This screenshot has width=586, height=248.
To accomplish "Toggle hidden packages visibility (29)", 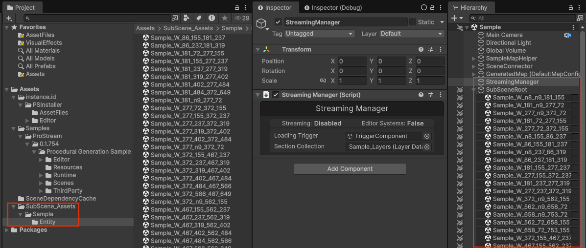I will pos(241,18).
